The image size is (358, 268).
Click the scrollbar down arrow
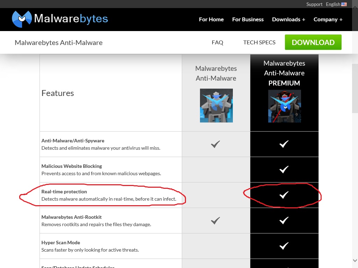(x=355, y=260)
